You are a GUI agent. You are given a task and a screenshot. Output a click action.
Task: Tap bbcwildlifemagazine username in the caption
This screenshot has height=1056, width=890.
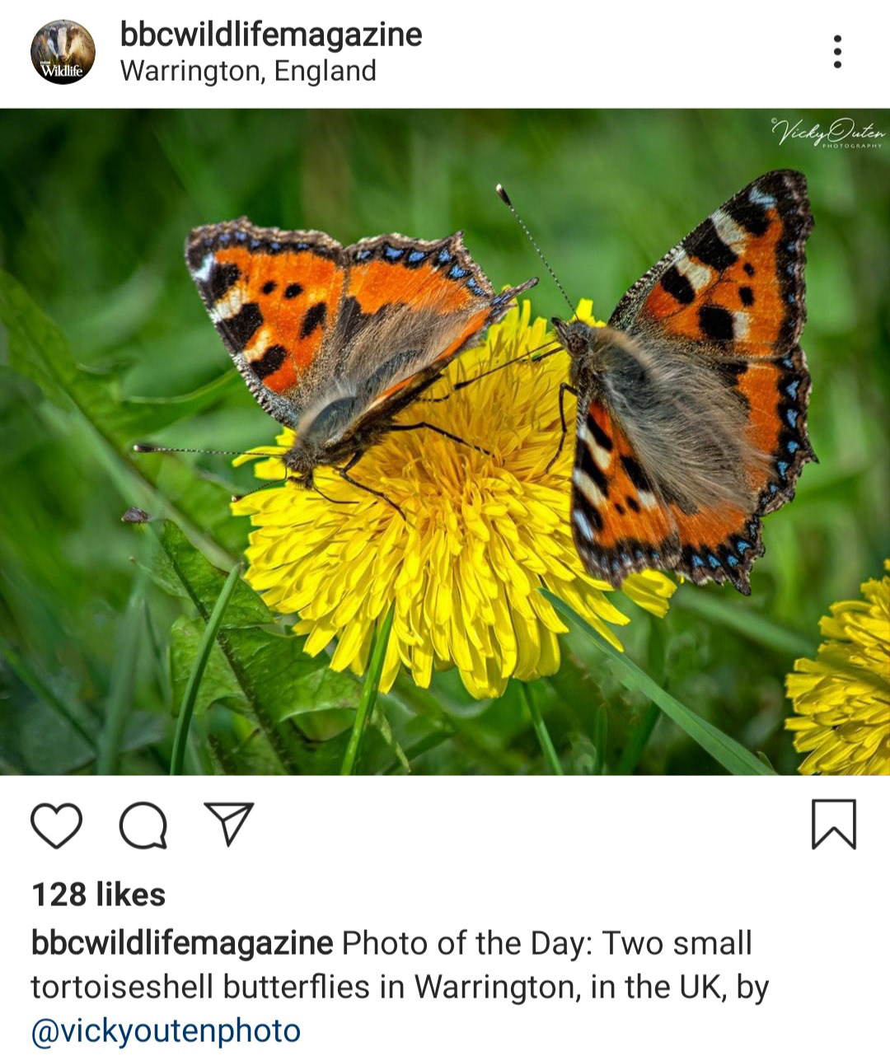[181, 943]
